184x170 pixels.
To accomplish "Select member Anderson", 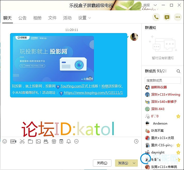I will pos(163,123).
